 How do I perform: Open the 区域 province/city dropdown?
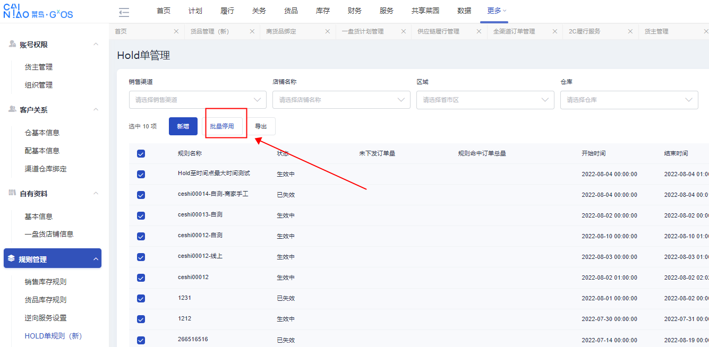(485, 100)
